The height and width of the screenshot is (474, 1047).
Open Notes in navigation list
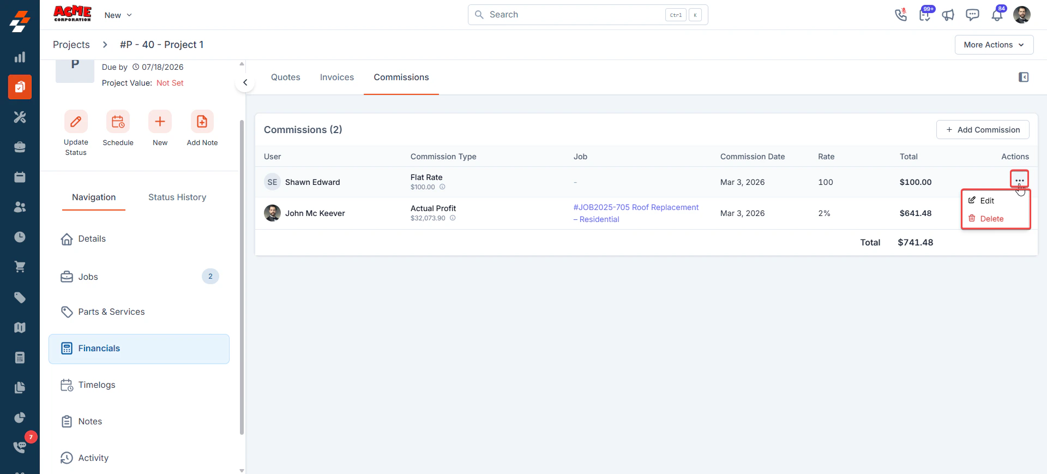(139, 422)
